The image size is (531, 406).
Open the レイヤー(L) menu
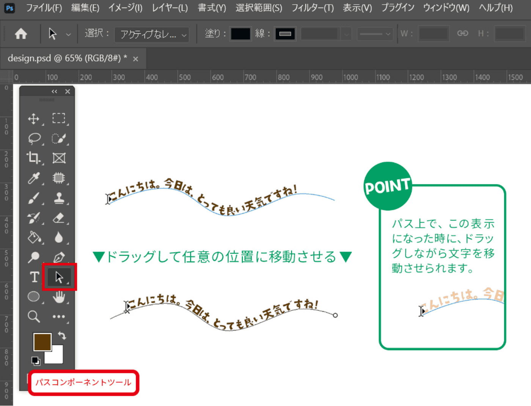170,8
